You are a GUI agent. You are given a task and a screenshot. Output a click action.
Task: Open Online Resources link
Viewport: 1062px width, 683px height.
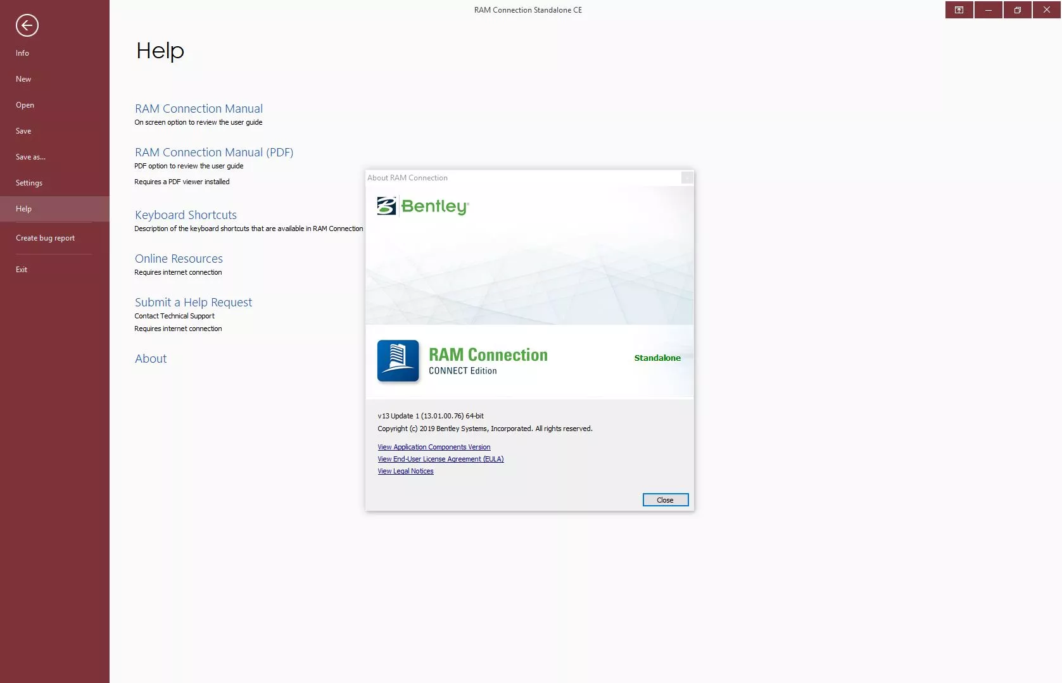tap(179, 259)
